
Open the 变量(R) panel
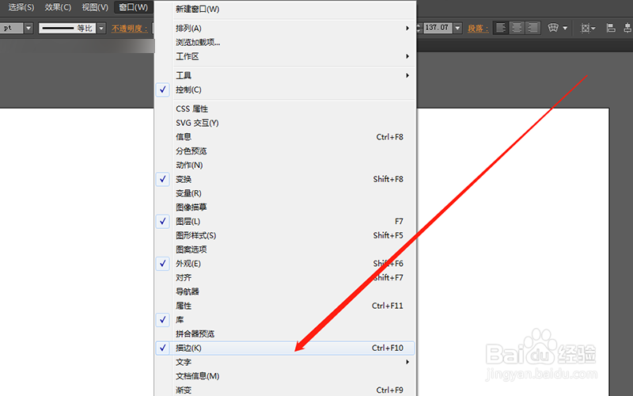pos(285,193)
